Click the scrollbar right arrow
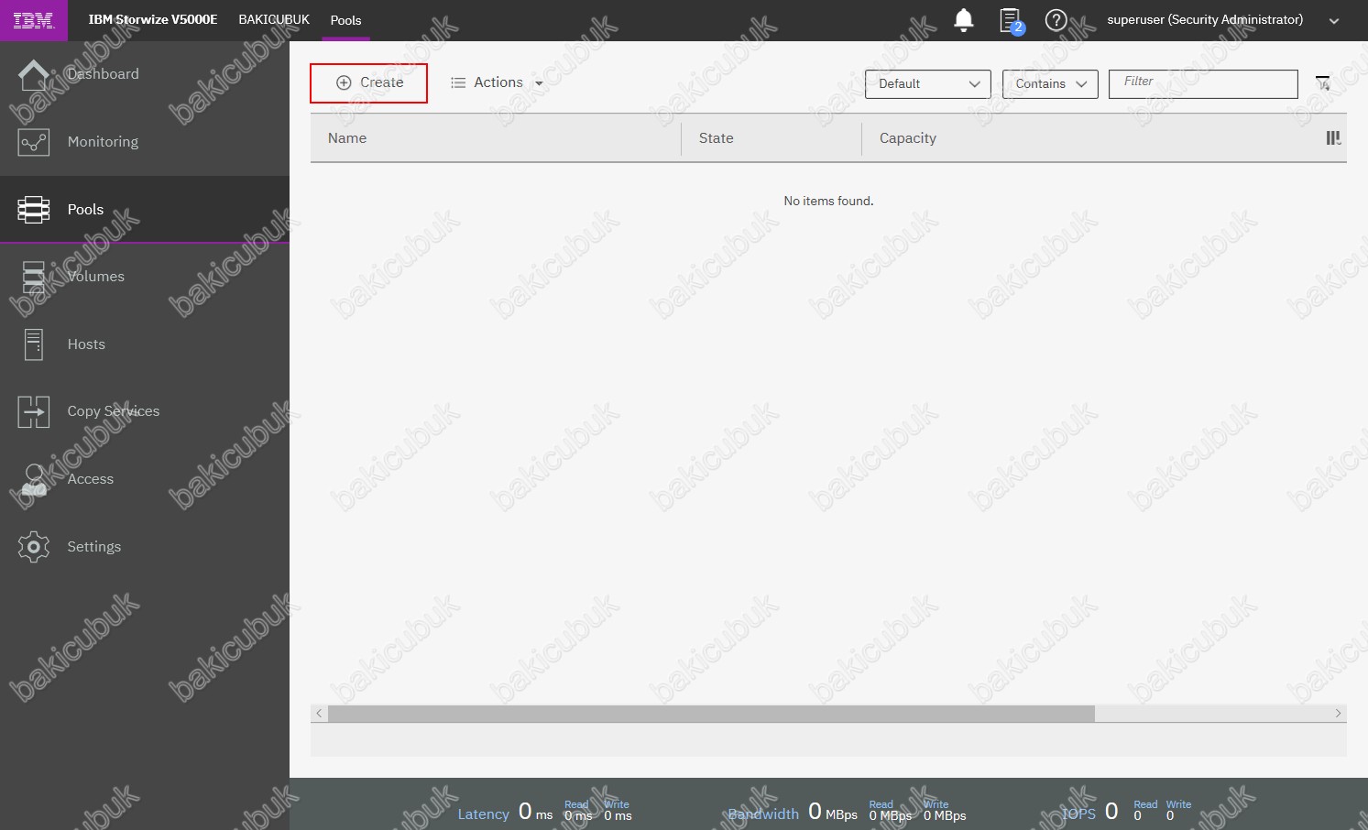Screen dimensions: 1368x830 point(1338,714)
